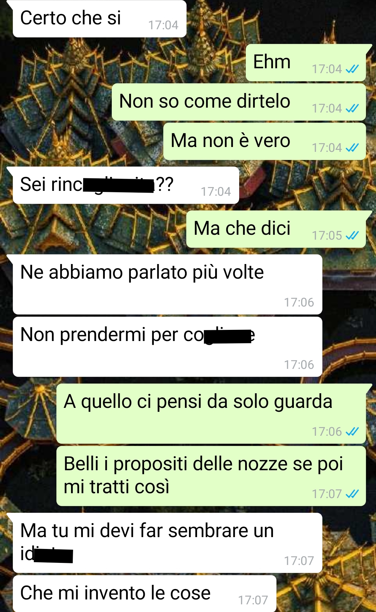This screenshot has height=612, width=376.
Task: Click the read double-check on 'Ehm'
Action: point(352,69)
